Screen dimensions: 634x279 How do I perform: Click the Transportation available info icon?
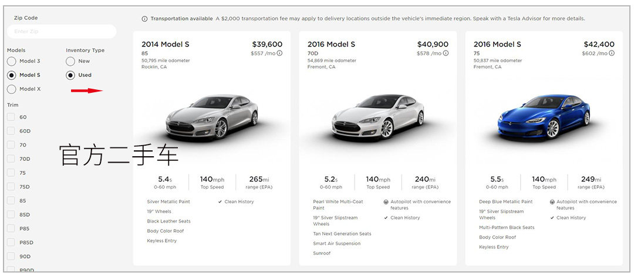tap(145, 19)
